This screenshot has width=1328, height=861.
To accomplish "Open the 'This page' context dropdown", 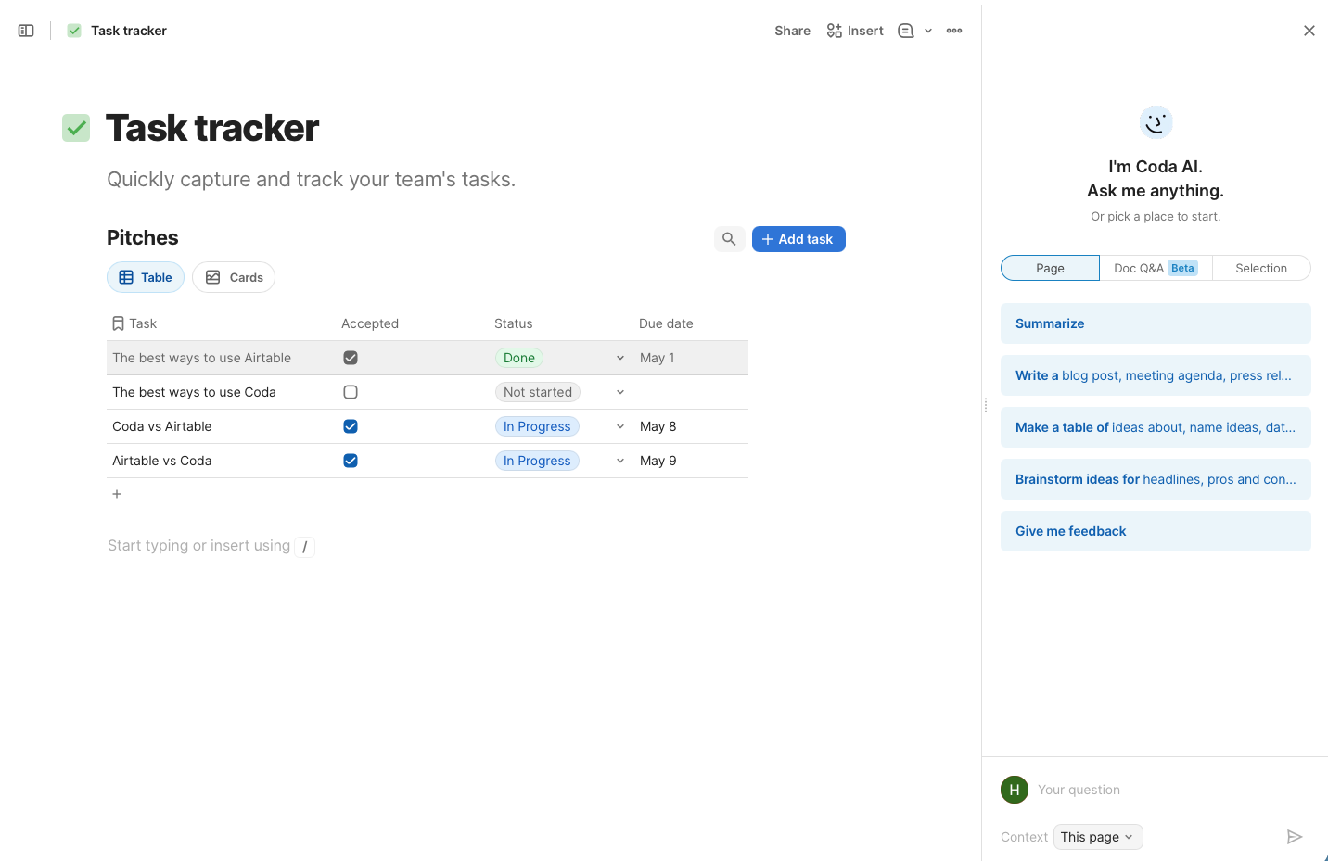I will point(1098,836).
